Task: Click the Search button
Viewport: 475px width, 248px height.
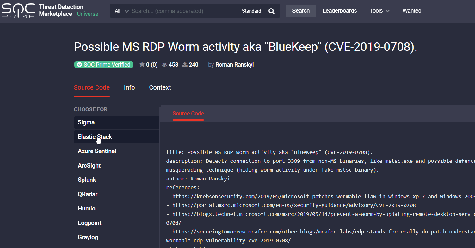Action: point(301,11)
